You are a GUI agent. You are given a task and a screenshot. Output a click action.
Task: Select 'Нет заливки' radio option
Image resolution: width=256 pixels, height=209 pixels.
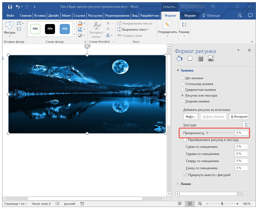[182, 78]
